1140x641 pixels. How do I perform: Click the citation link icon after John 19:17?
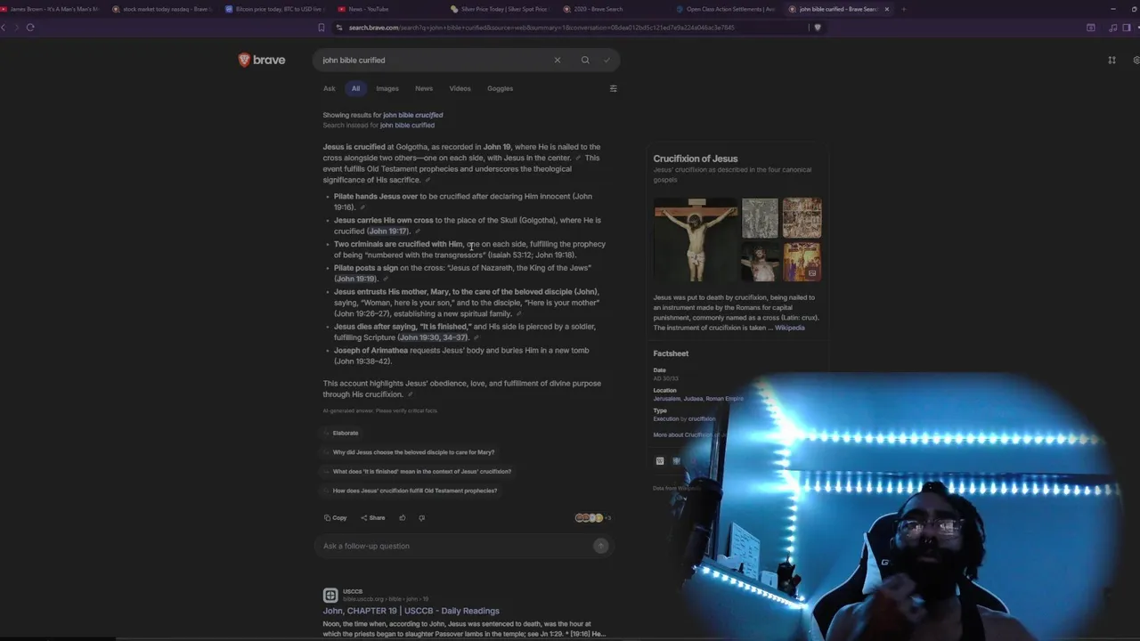click(x=418, y=231)
